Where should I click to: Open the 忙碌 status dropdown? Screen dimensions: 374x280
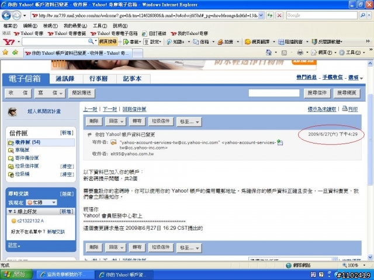point(54,202)
